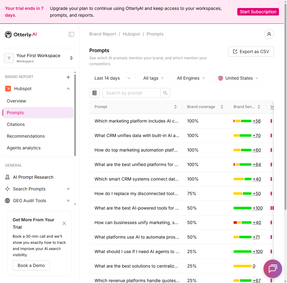Click sentiment bar for +70 score row
287x283 pixels.
[x=242, y=135]
